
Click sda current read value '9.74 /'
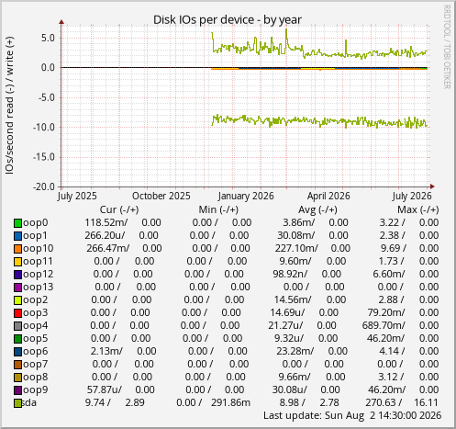[x=98, y=402]
